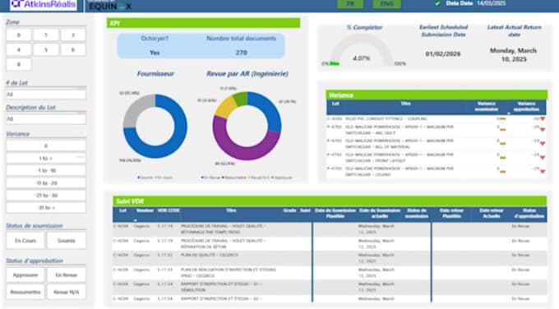Filter Variance slicer by '-1 to -10'
The height and width of the screenshot is (309, 559).
(x=46, y=171)
